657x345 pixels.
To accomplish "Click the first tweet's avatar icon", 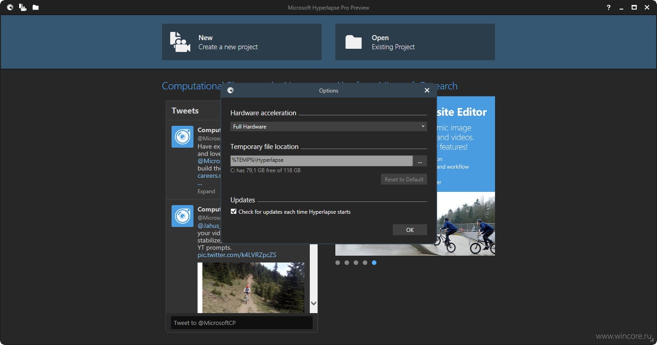I will point(182,137).
